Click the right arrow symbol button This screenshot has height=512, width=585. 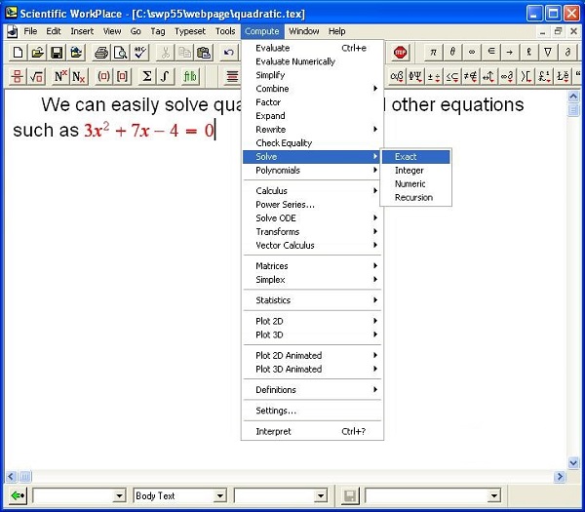point(510,53)
